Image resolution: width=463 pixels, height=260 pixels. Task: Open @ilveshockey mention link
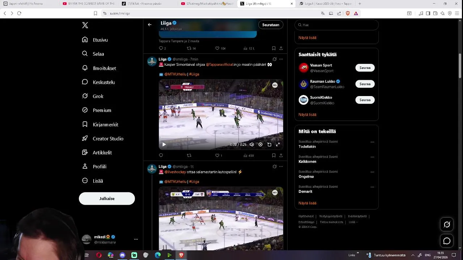[x=175, y=172]
